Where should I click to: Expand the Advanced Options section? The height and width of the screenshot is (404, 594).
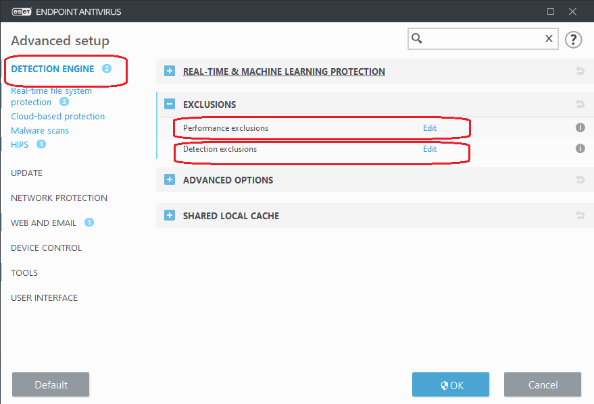pyautogui.click(x=170, y=179)
